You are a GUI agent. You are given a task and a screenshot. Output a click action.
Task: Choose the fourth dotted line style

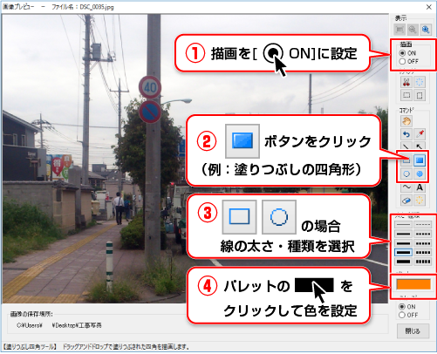click(423, 252)
